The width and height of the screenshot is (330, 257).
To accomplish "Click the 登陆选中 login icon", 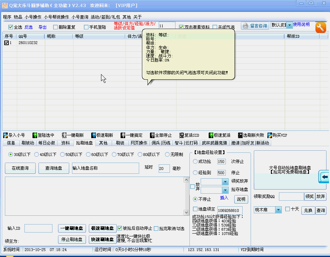I will click(x=35, y=135).
